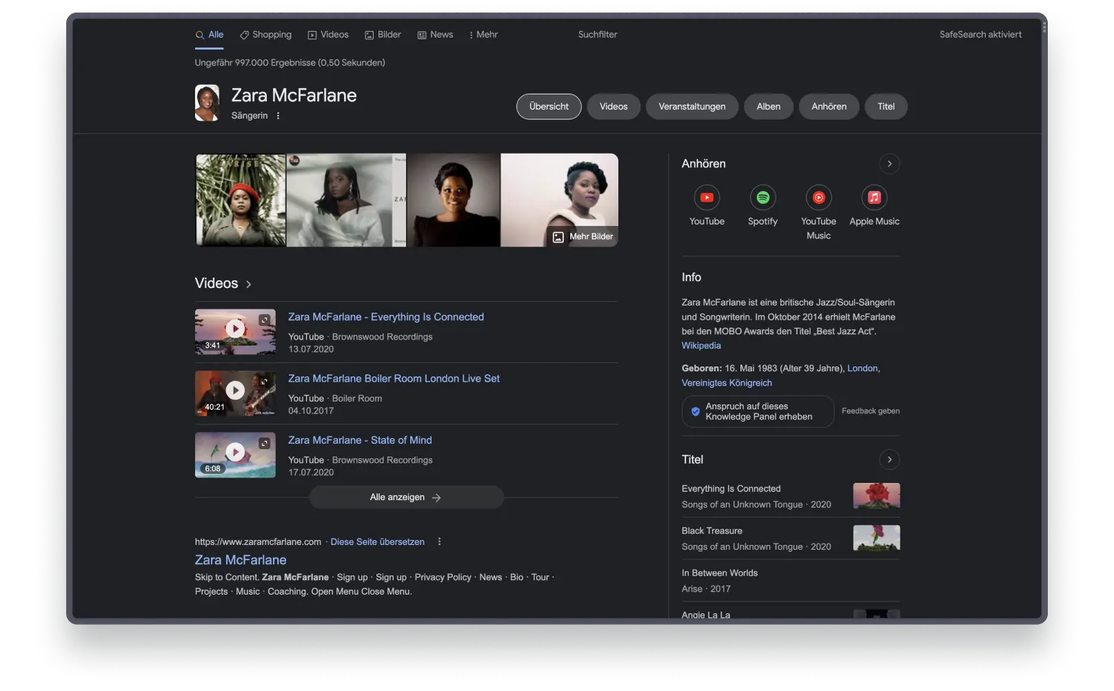Click verified shield icon for claiming panel
The width and height of the screenshot is (1114, 691).
pyautogui.click(x=695, y=411)
